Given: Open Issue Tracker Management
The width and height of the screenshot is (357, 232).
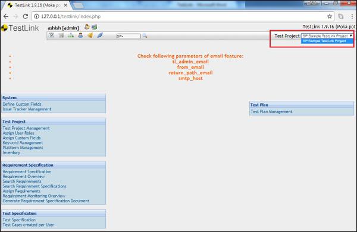Looking at the screenshot, I should 27,109.
